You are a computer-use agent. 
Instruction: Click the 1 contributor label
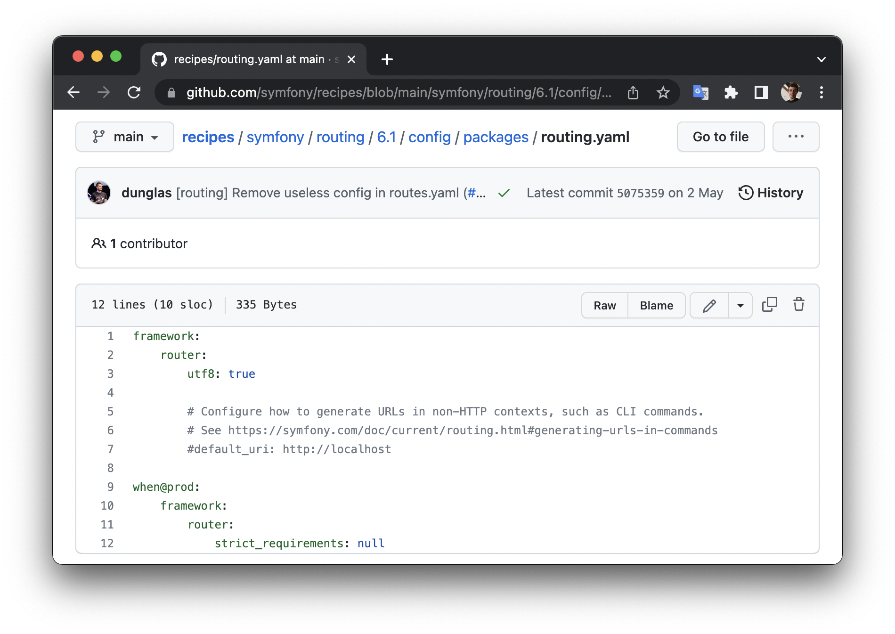click(x=139, y=244)
